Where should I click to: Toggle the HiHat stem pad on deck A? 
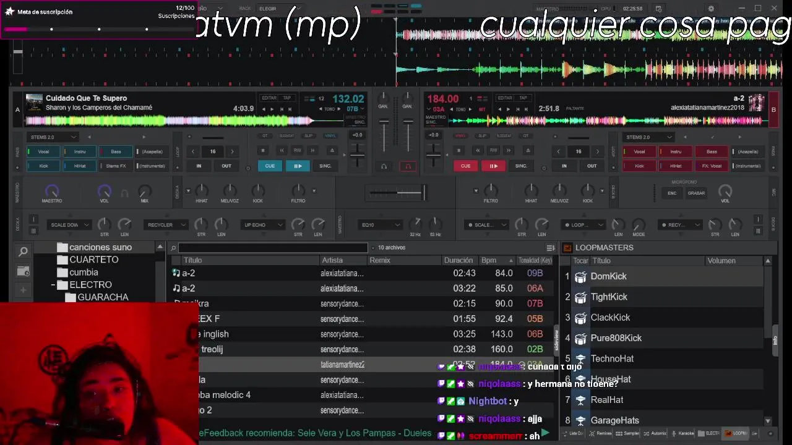80,166
